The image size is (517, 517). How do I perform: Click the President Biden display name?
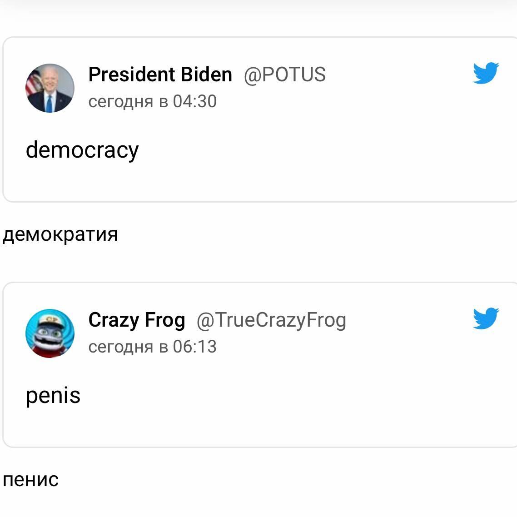point(160,75)
